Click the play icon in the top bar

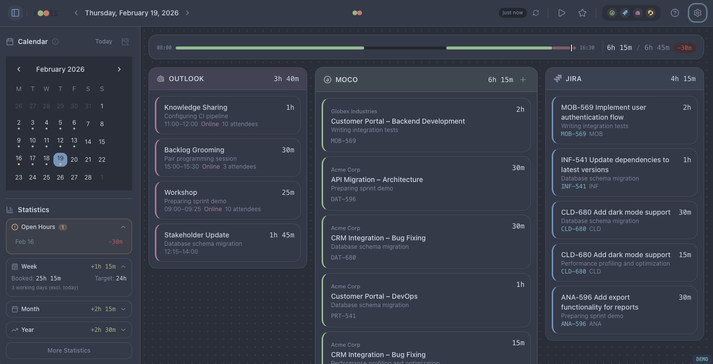click(562, 13)
